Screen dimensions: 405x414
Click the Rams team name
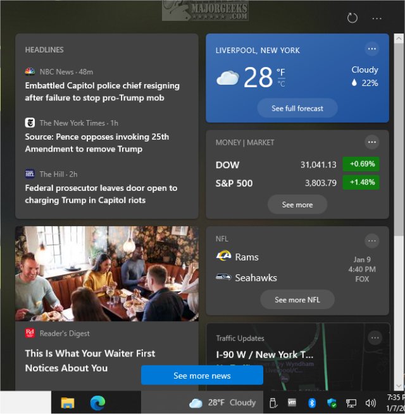point(247,257)
